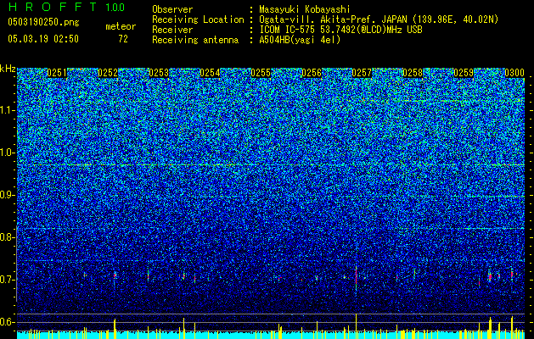Click the date stamp 05.03.19 02:50

point(43,39)
